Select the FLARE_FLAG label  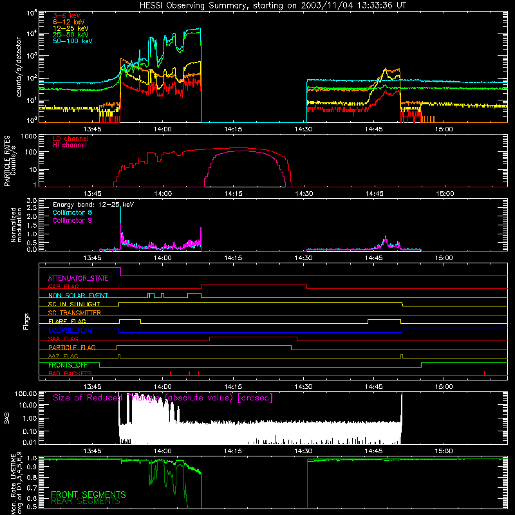tap(67, 321)
